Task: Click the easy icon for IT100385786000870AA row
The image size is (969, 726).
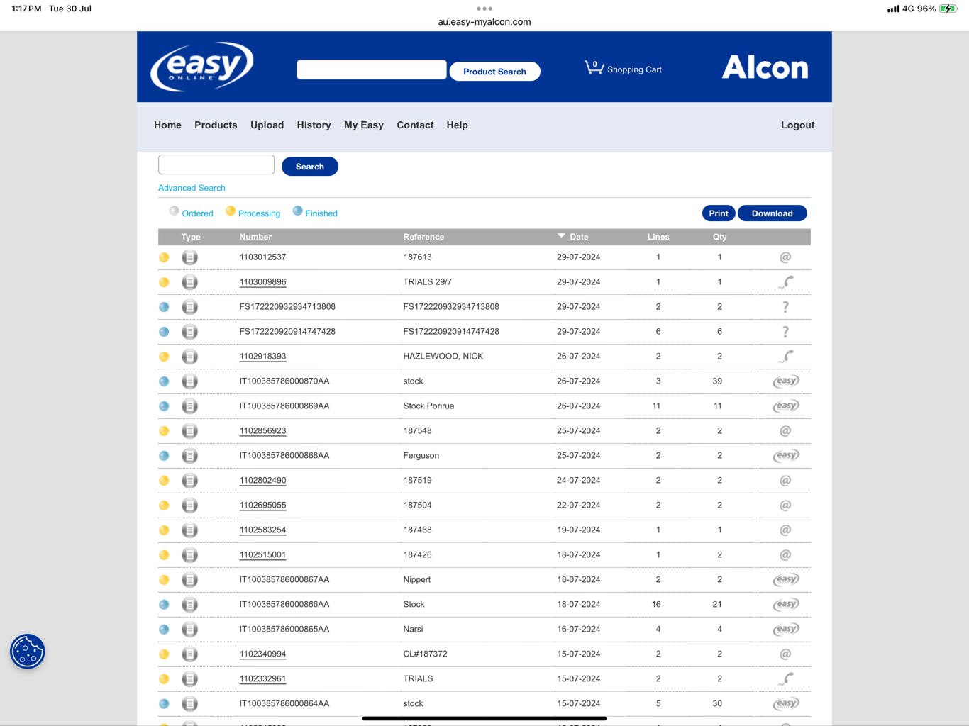Action: click(786, 381)
